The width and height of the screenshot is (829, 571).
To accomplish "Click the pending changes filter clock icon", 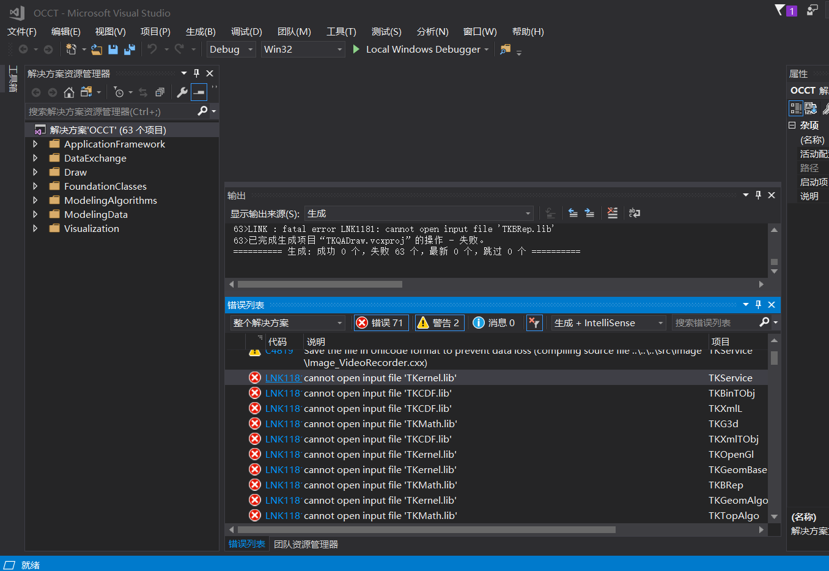I will (119, 92).
